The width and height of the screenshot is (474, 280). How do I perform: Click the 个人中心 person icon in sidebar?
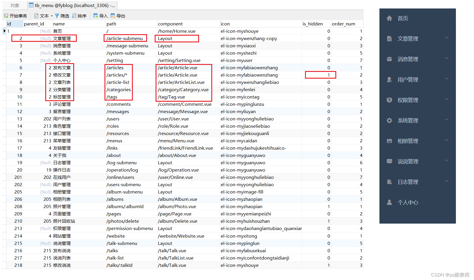[x=389, y=202]
